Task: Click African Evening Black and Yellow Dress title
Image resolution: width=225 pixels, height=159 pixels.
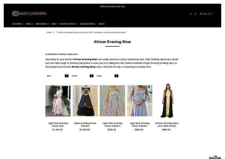Action: (x=167, y=124)
